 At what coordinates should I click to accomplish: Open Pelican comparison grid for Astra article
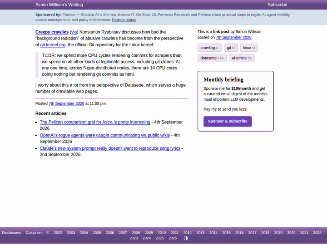click(95, 122)
